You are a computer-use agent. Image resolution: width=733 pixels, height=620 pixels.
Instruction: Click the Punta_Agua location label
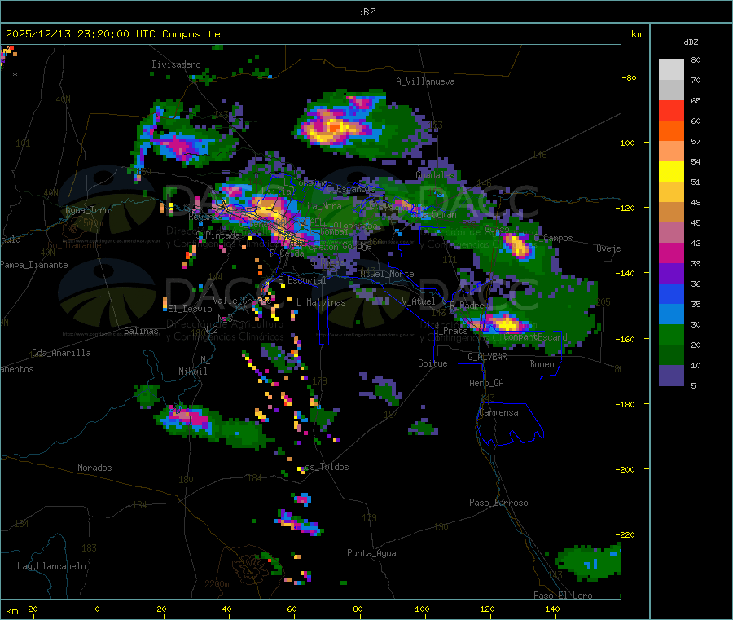pos(371,554)
